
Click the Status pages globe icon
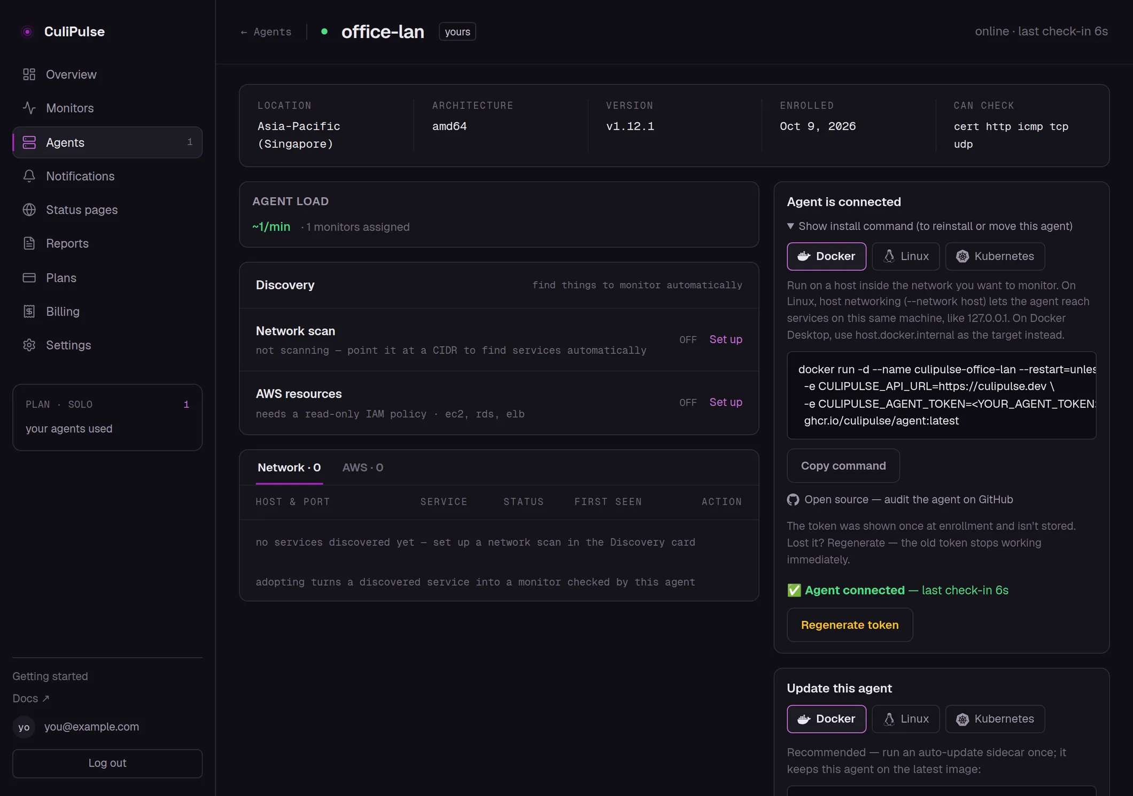point(29,210)
